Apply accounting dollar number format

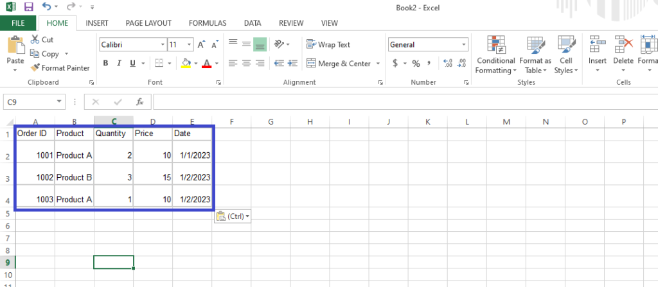395,64
